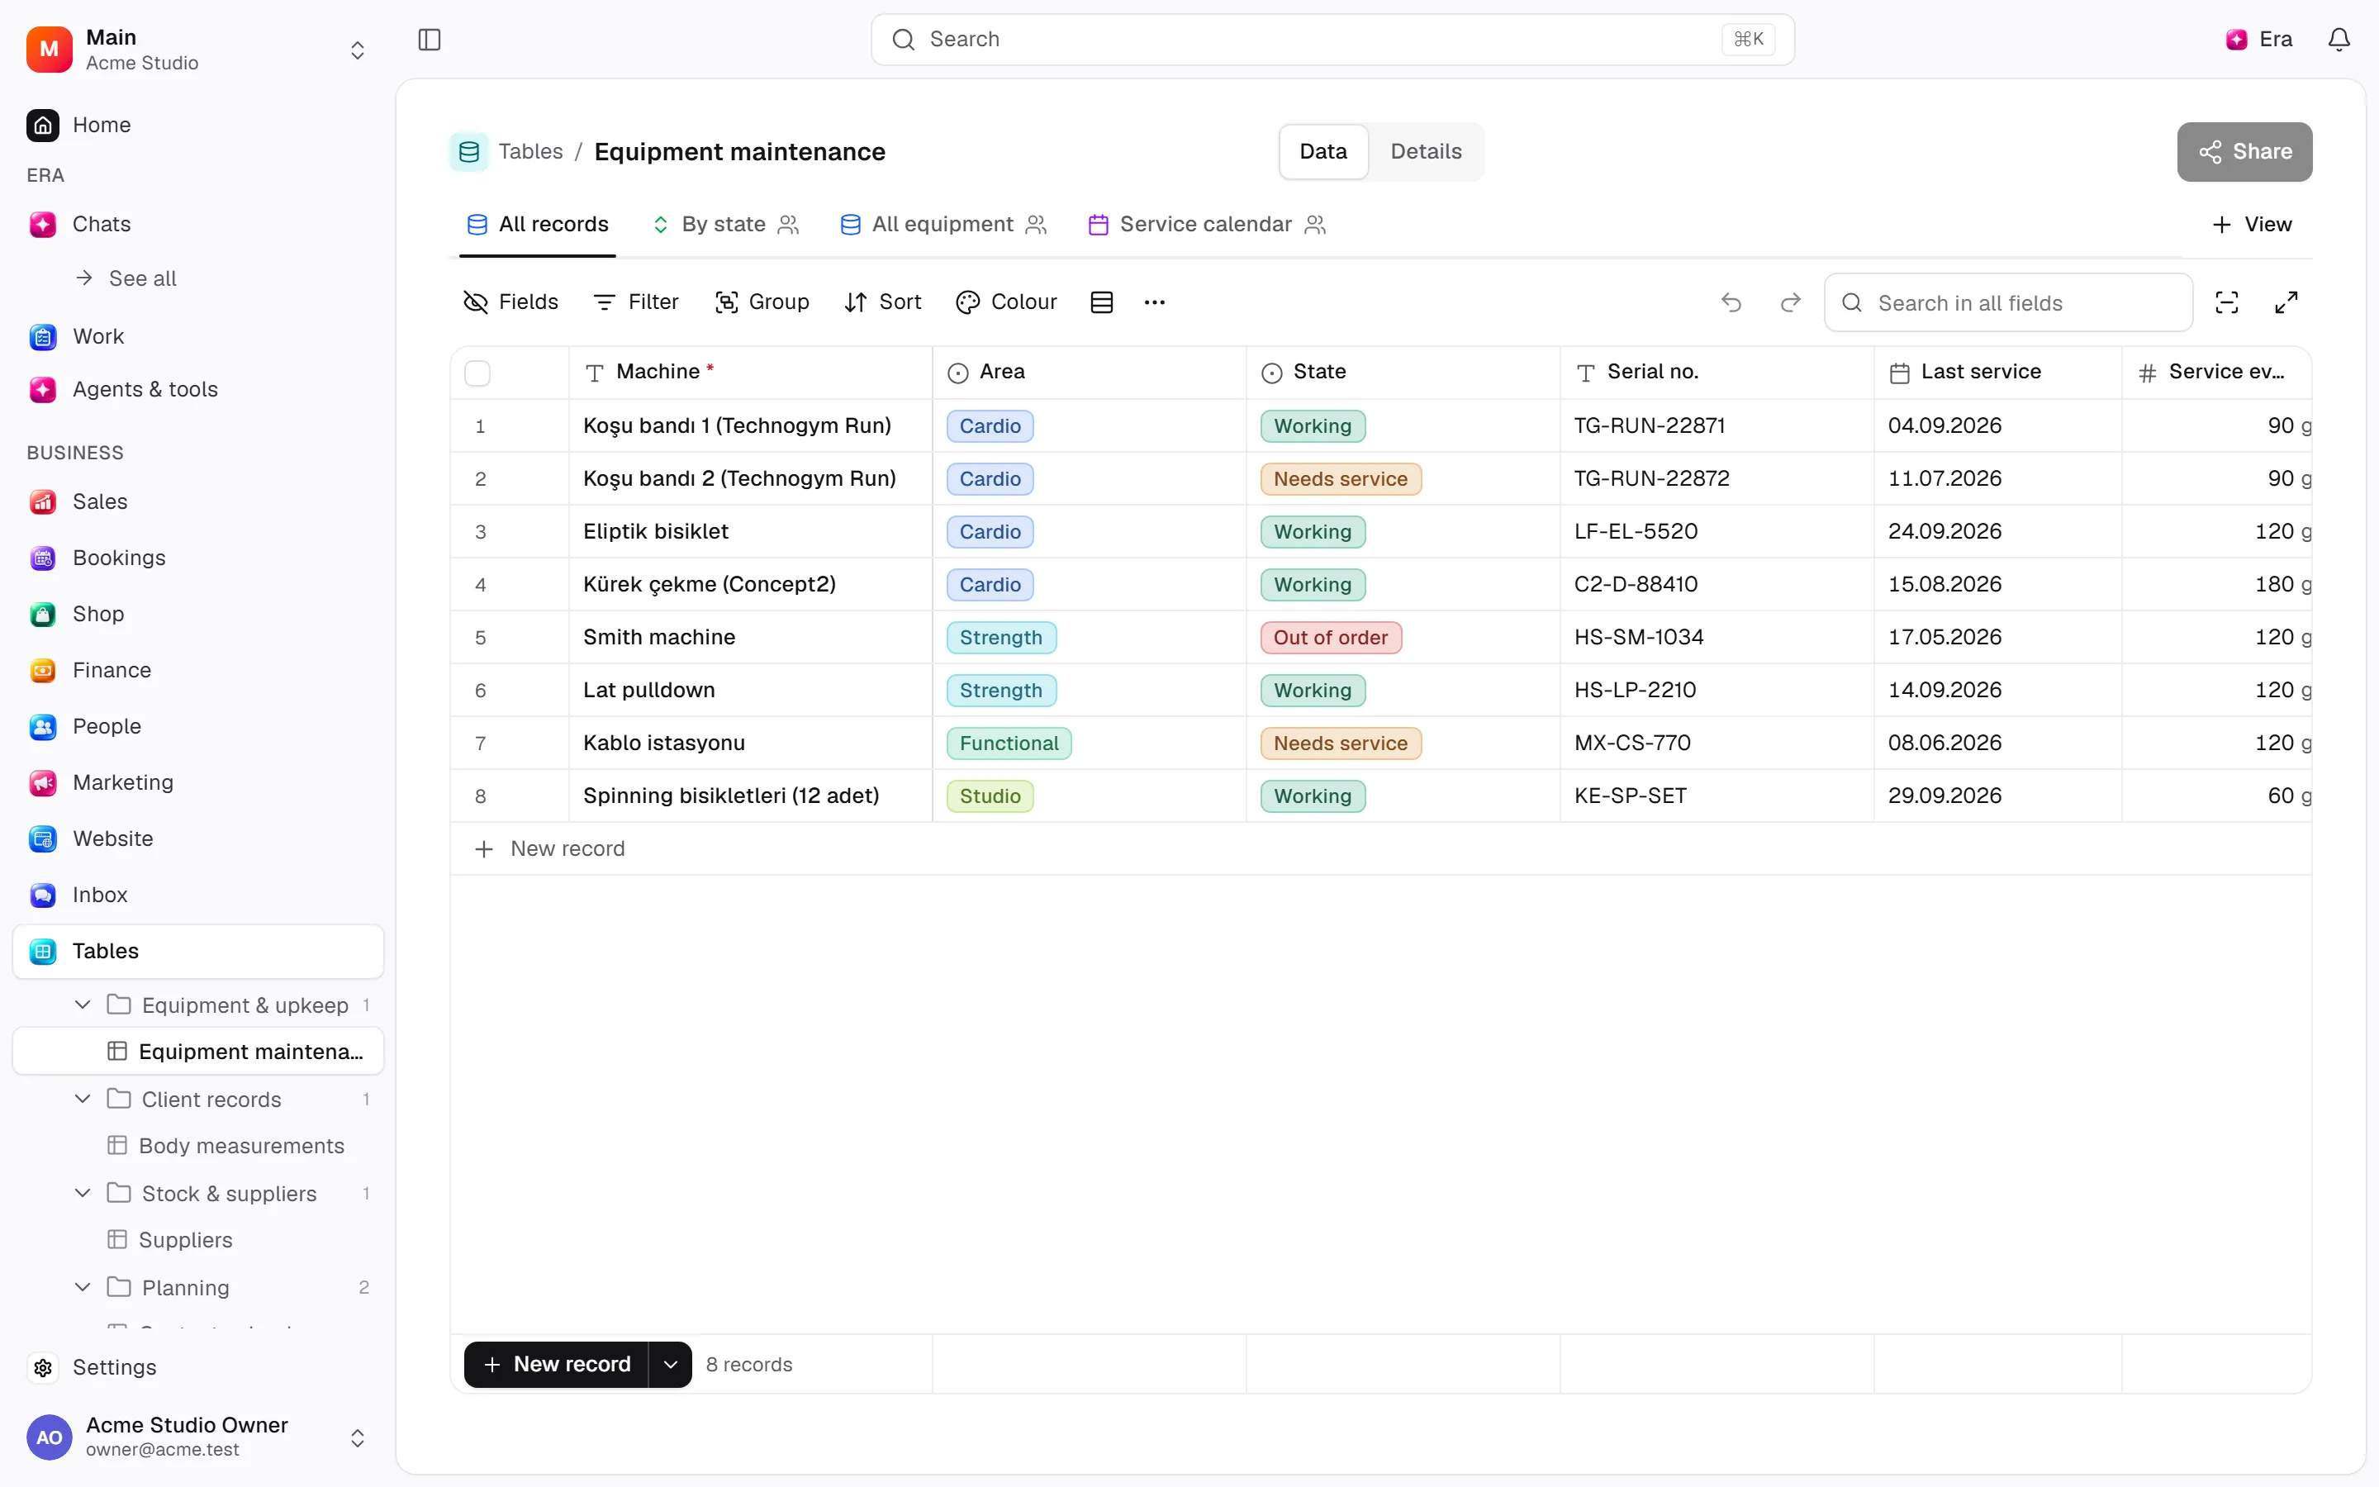Screen dimensions: 2379x1487
Task: Open Sales in the sidebar
Action: pyautogui.click(x=197, y=501)
